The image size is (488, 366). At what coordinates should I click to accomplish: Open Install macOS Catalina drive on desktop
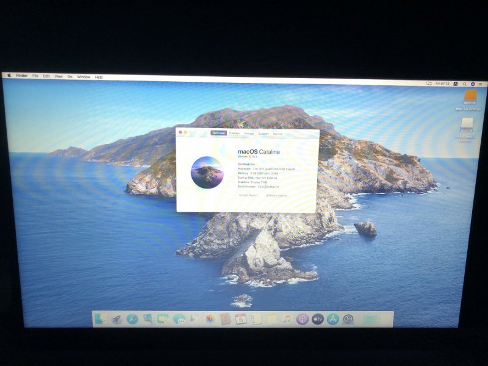click(467, 126)
